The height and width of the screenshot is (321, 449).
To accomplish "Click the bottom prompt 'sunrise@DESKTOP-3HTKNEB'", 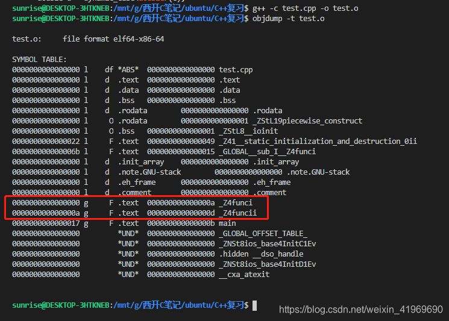I will 61,305.
